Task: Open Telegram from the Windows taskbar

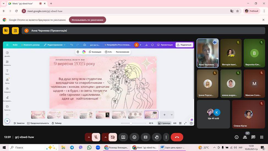Action: tap(72, 147)
